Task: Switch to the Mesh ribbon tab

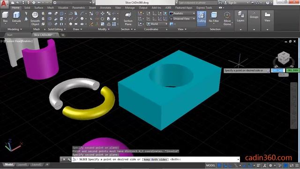Action: tap(51, 8)
